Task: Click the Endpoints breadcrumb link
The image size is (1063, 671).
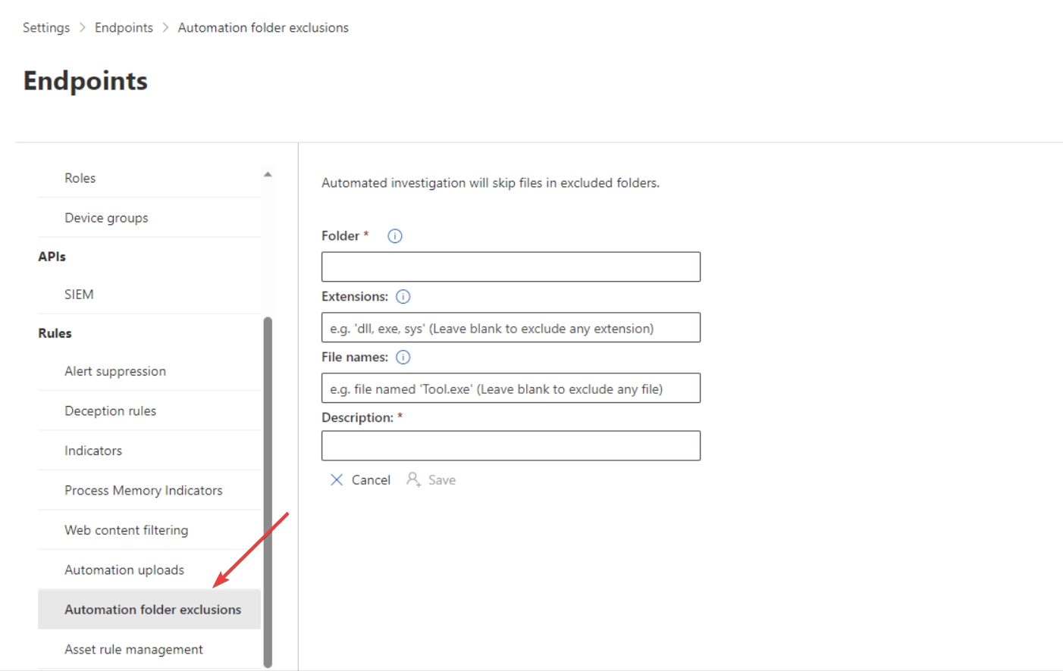Action: pos(124,27)
